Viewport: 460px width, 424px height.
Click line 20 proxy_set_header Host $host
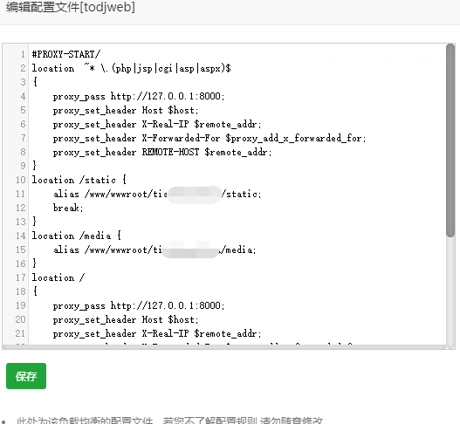[x=126, y=319]
